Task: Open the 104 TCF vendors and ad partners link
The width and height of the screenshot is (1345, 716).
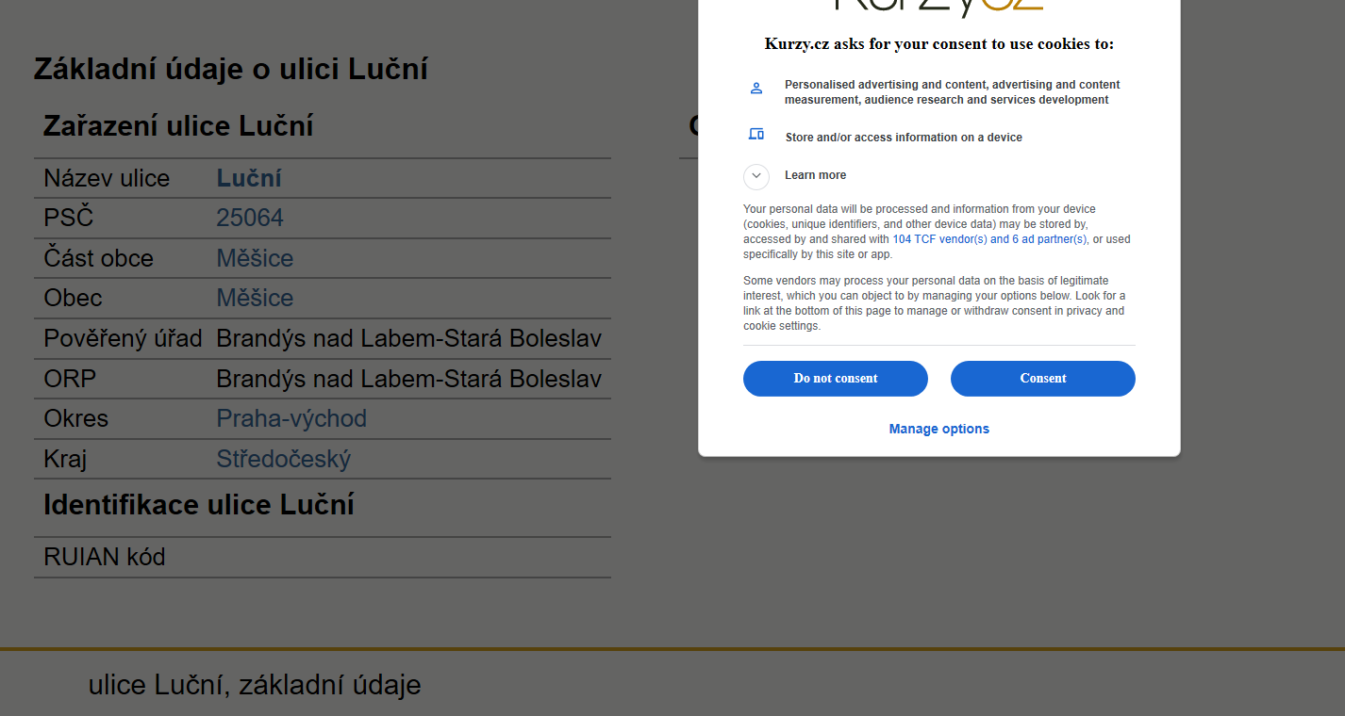Action: [x=989, y=239]
